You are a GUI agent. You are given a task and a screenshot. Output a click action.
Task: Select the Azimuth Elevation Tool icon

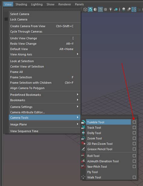click(x=83, y=161)
